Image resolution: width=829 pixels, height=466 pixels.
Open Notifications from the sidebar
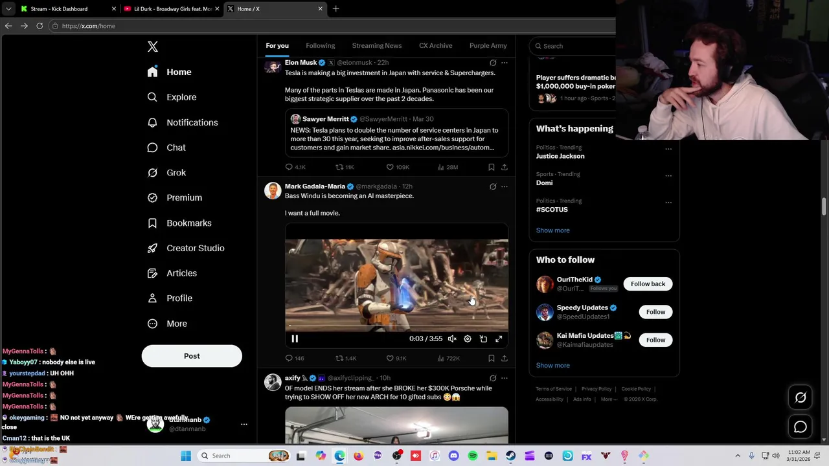(183, 122)
